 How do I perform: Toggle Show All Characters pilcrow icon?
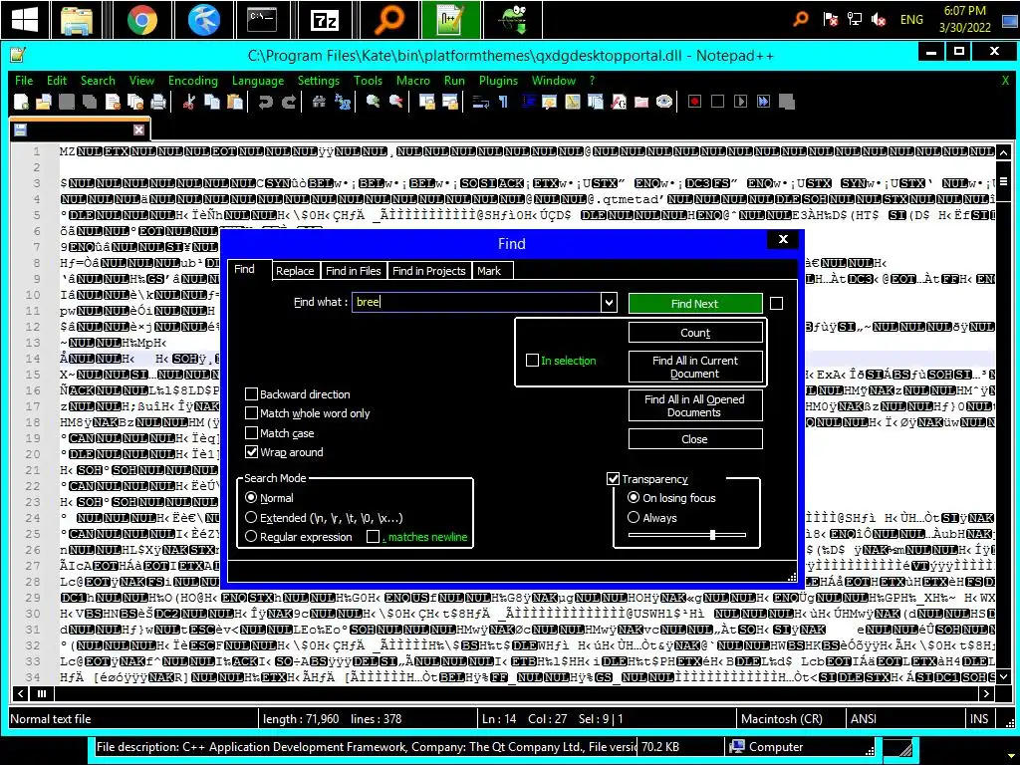[503, 102]
